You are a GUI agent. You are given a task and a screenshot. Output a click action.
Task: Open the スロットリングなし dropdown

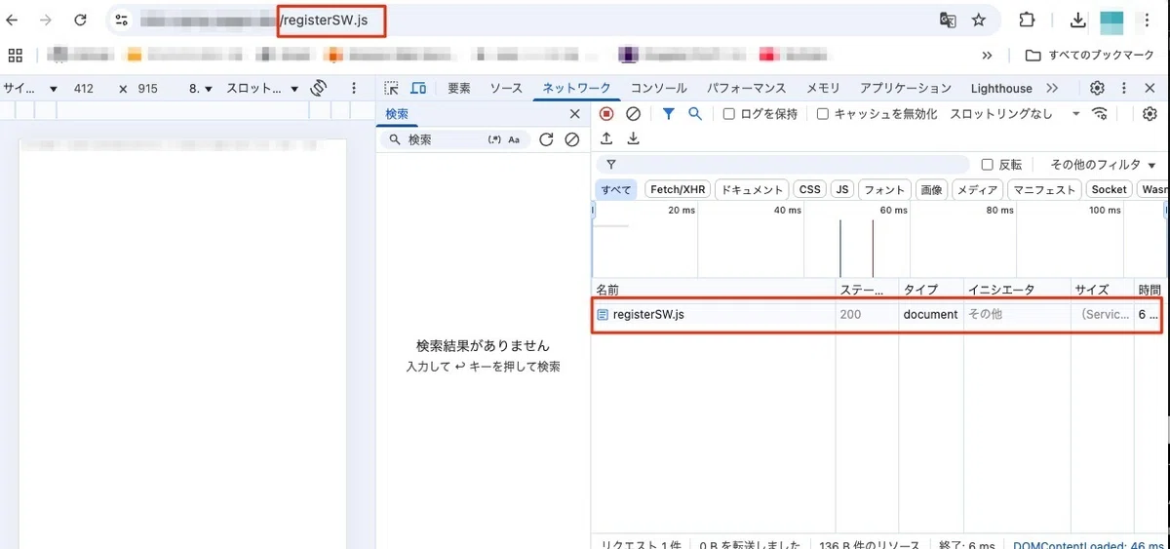(1014, 114)
